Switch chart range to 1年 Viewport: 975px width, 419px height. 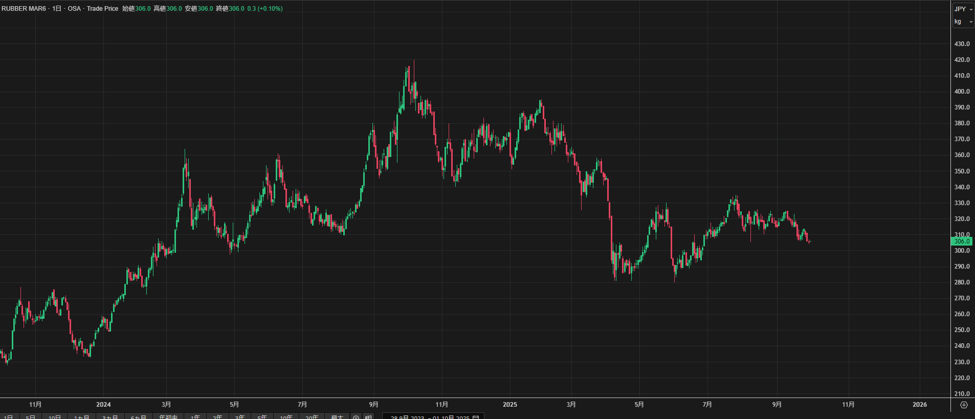(195, 417)
